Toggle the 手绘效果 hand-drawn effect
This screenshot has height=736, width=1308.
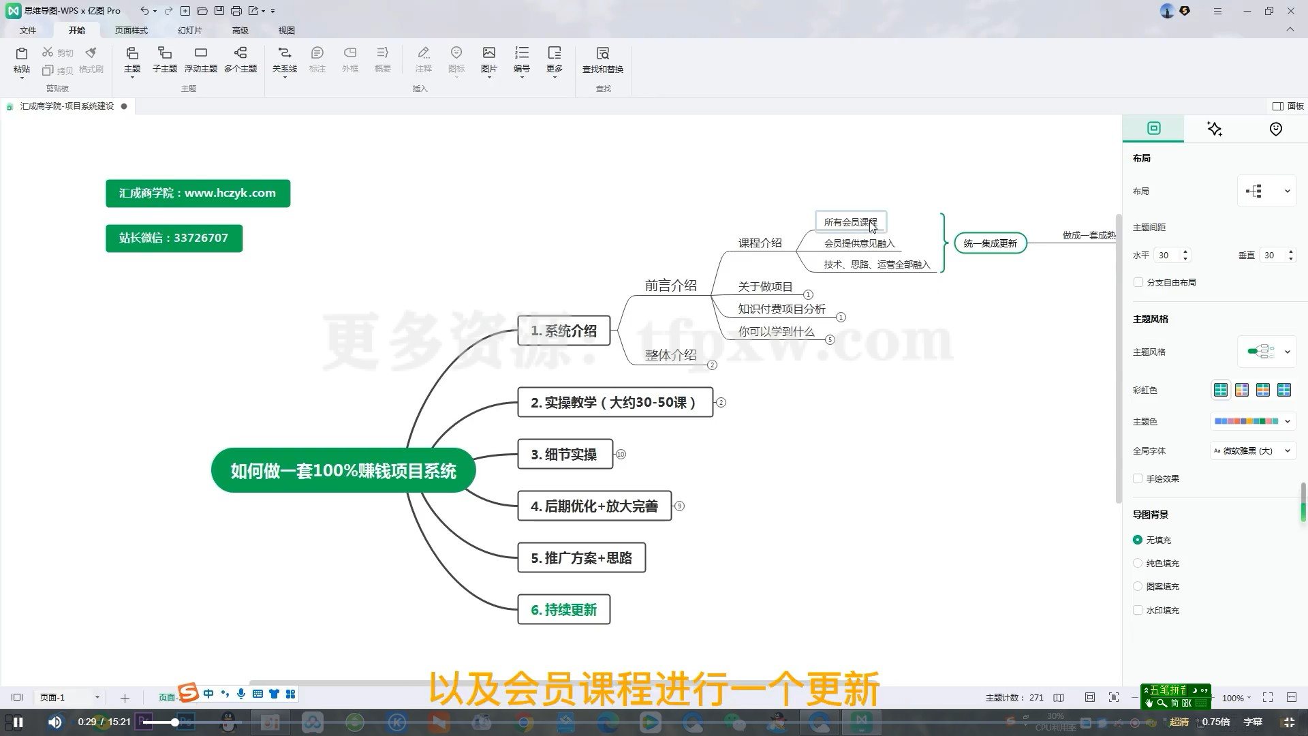click(1138, 478)
